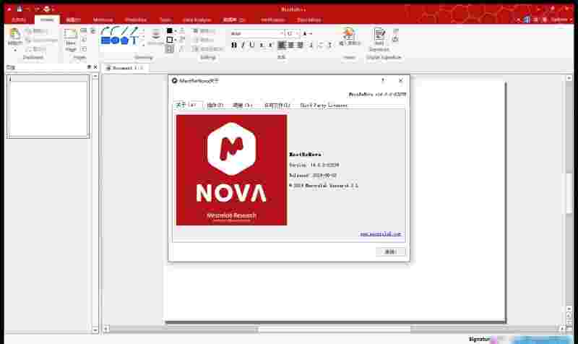
Task: Close the About dialog with X
Action: click(401, 80)
